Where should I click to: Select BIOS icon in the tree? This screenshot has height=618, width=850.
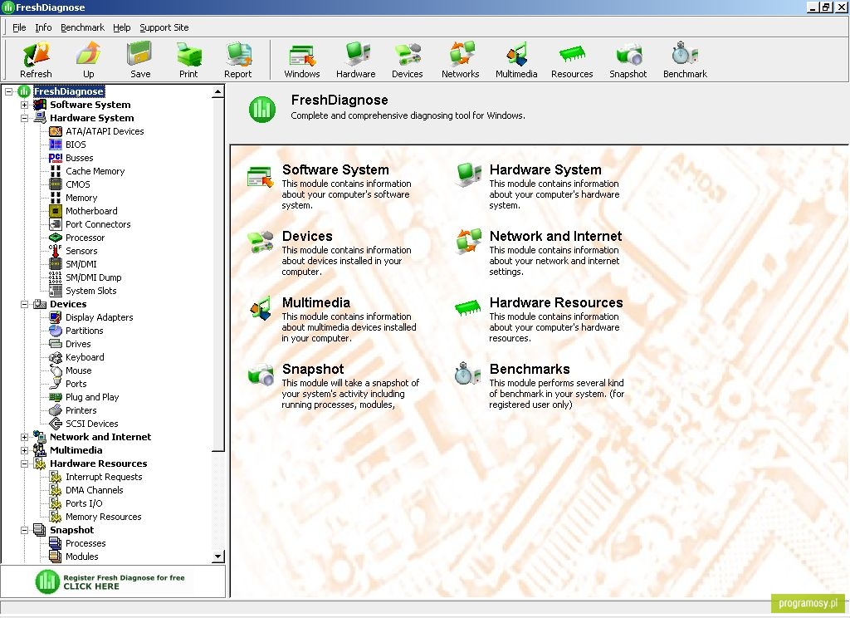tap(56, 145)
